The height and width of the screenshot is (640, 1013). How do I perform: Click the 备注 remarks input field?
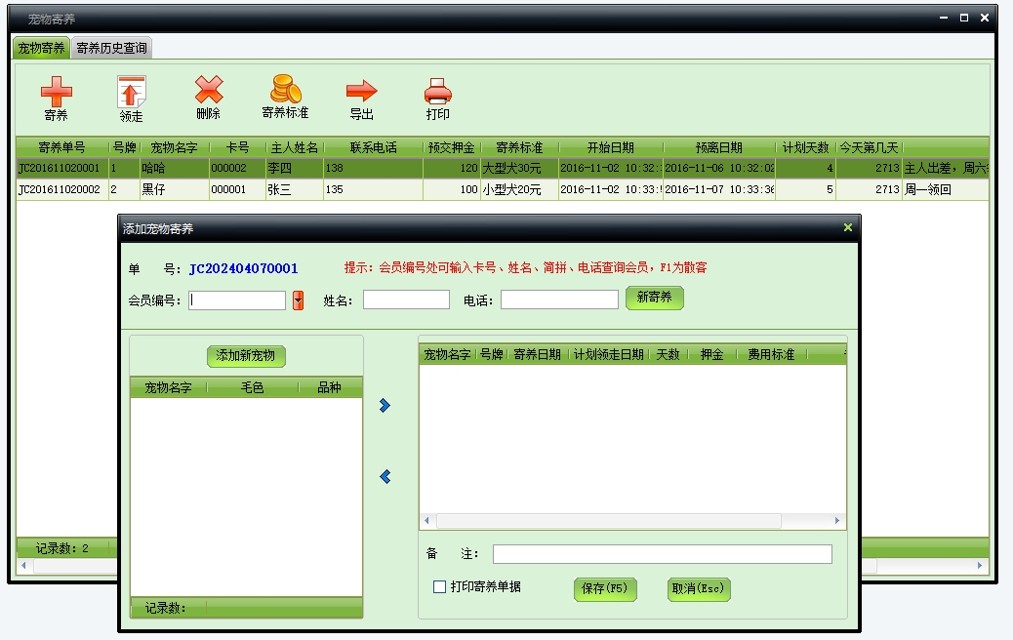662,554
